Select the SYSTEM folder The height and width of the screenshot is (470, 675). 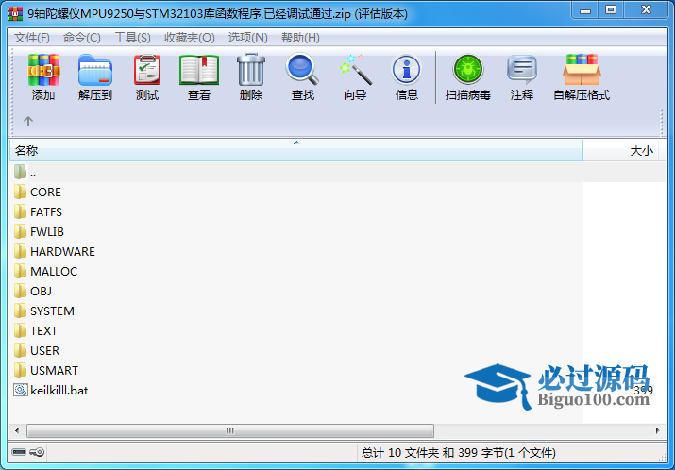tap(44, 311)
